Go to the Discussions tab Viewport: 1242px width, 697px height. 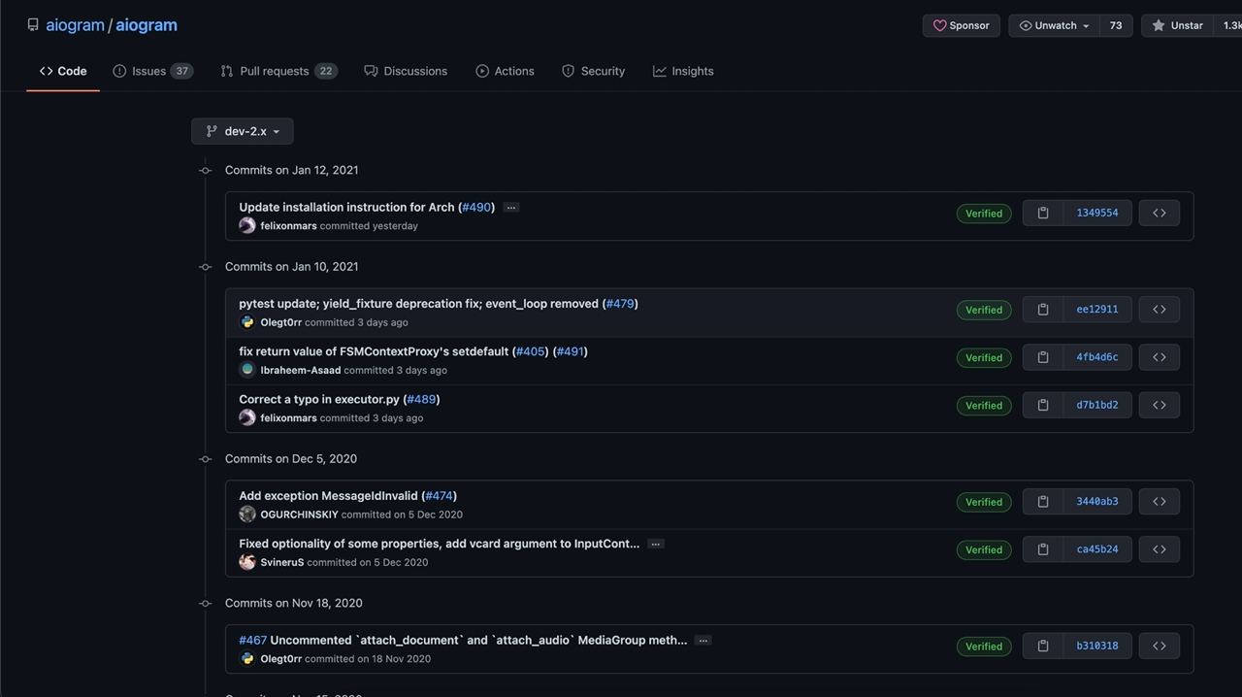pos(406,71)
